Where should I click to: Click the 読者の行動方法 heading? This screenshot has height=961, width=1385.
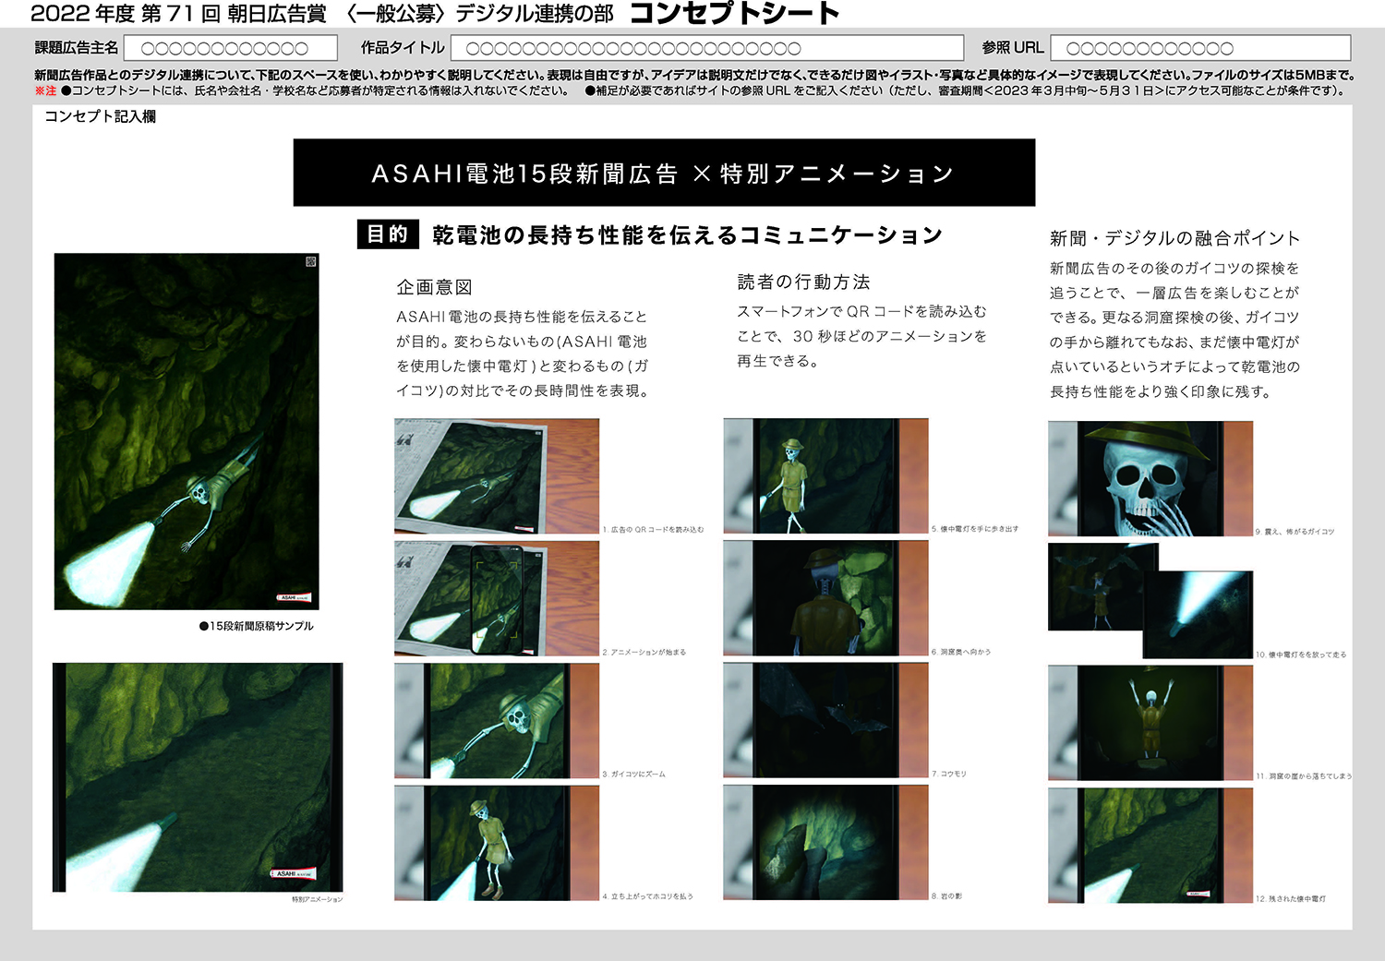click(x=803, y=282)
